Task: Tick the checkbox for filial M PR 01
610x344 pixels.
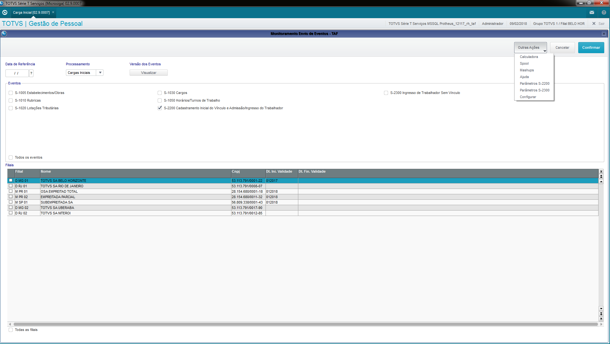Action: tap(11, 191)
